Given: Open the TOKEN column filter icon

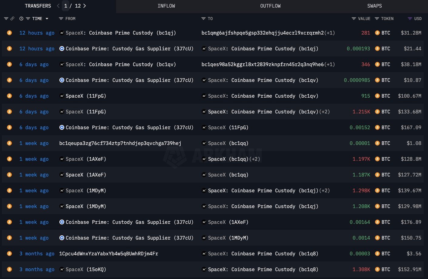Looking at the screenshot, I should pyautogui.click(x=377, y=19).
